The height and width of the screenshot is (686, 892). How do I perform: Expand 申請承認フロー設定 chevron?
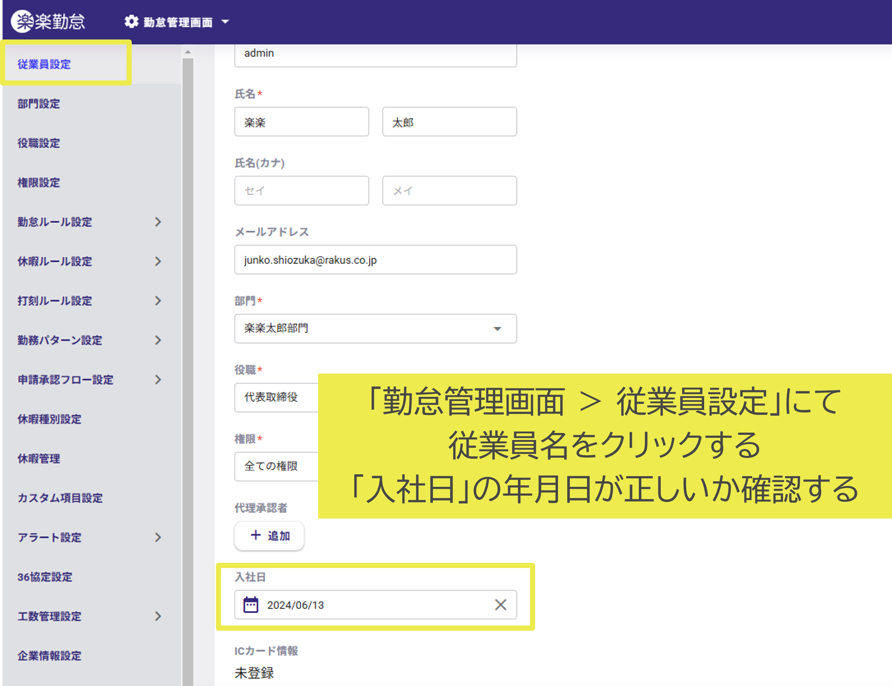(158, 380)
